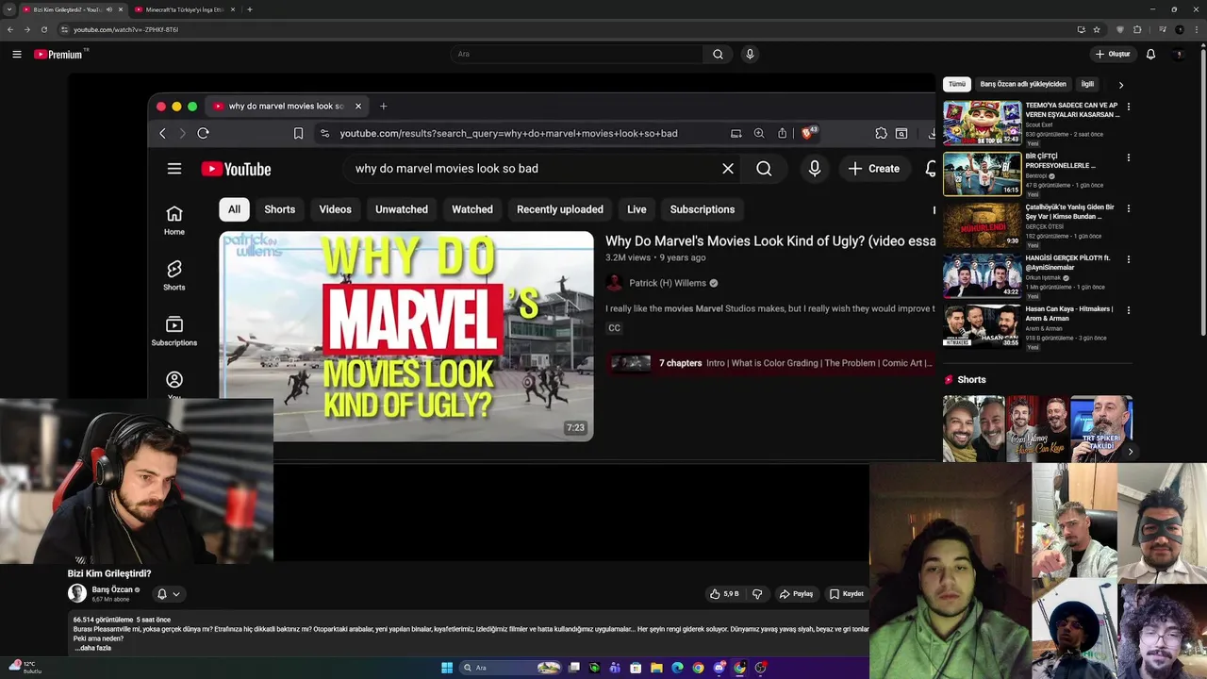Open 'Çatalhöyük'te Yanlış Giden Bir Şey Var' video

point(982,224)
